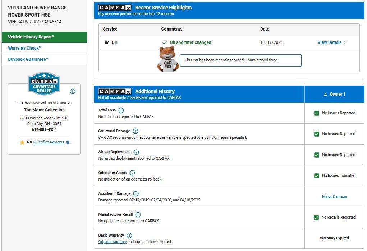Open Buyback Guarantee in sidebar
Screen dimensions: 367x251
pyautogui.click(x=28, y=59)
